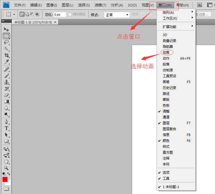The width and height of the screenshot is (215, 194).
Task: Toggle 图层 panel visibility in menu
Action: click(166, 123)
